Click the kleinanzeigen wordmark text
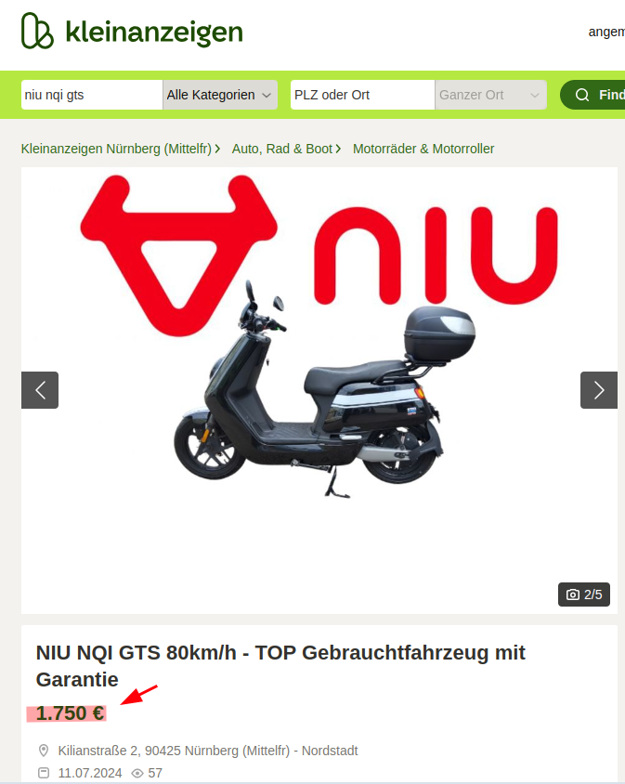The height and width of the screenshot is (784, 625). coord(154,33)
